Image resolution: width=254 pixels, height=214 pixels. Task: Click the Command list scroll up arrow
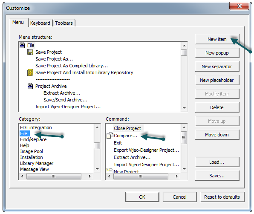point(184,127)
